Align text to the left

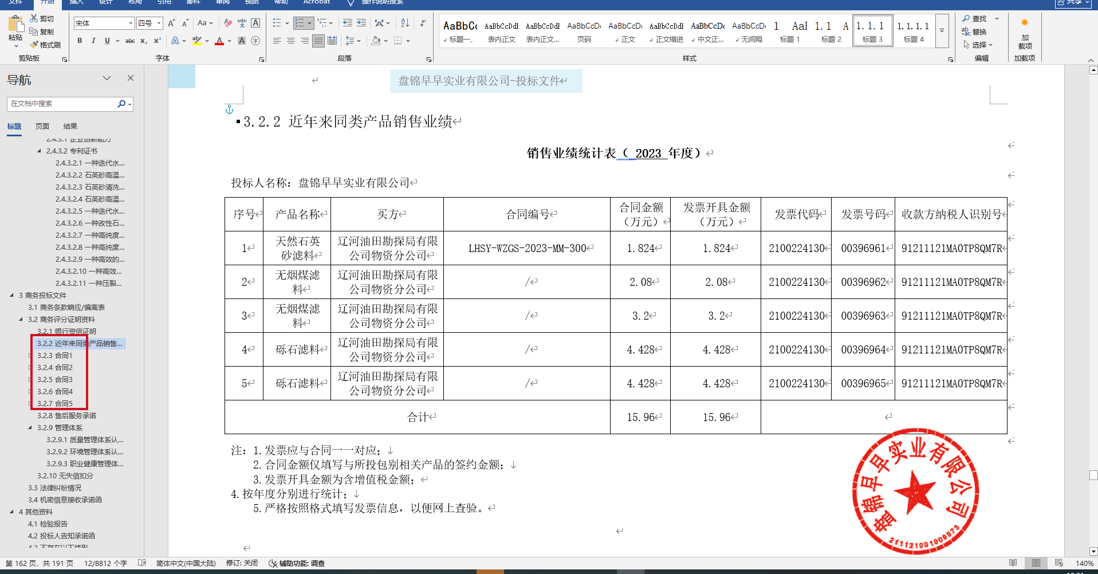point(277,41)
